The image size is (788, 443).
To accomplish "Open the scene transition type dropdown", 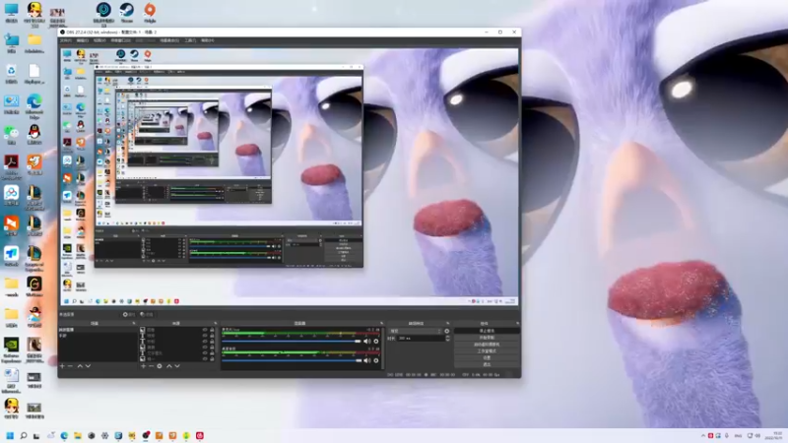I will [415, 331].
